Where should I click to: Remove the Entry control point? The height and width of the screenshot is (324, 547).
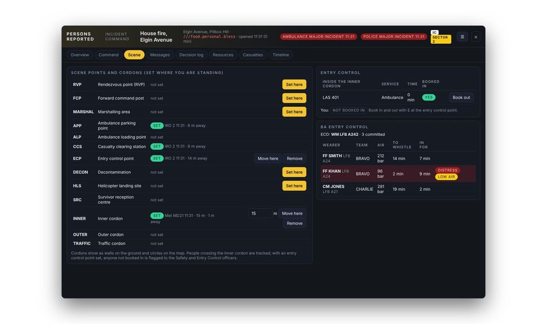pos(295,159)
